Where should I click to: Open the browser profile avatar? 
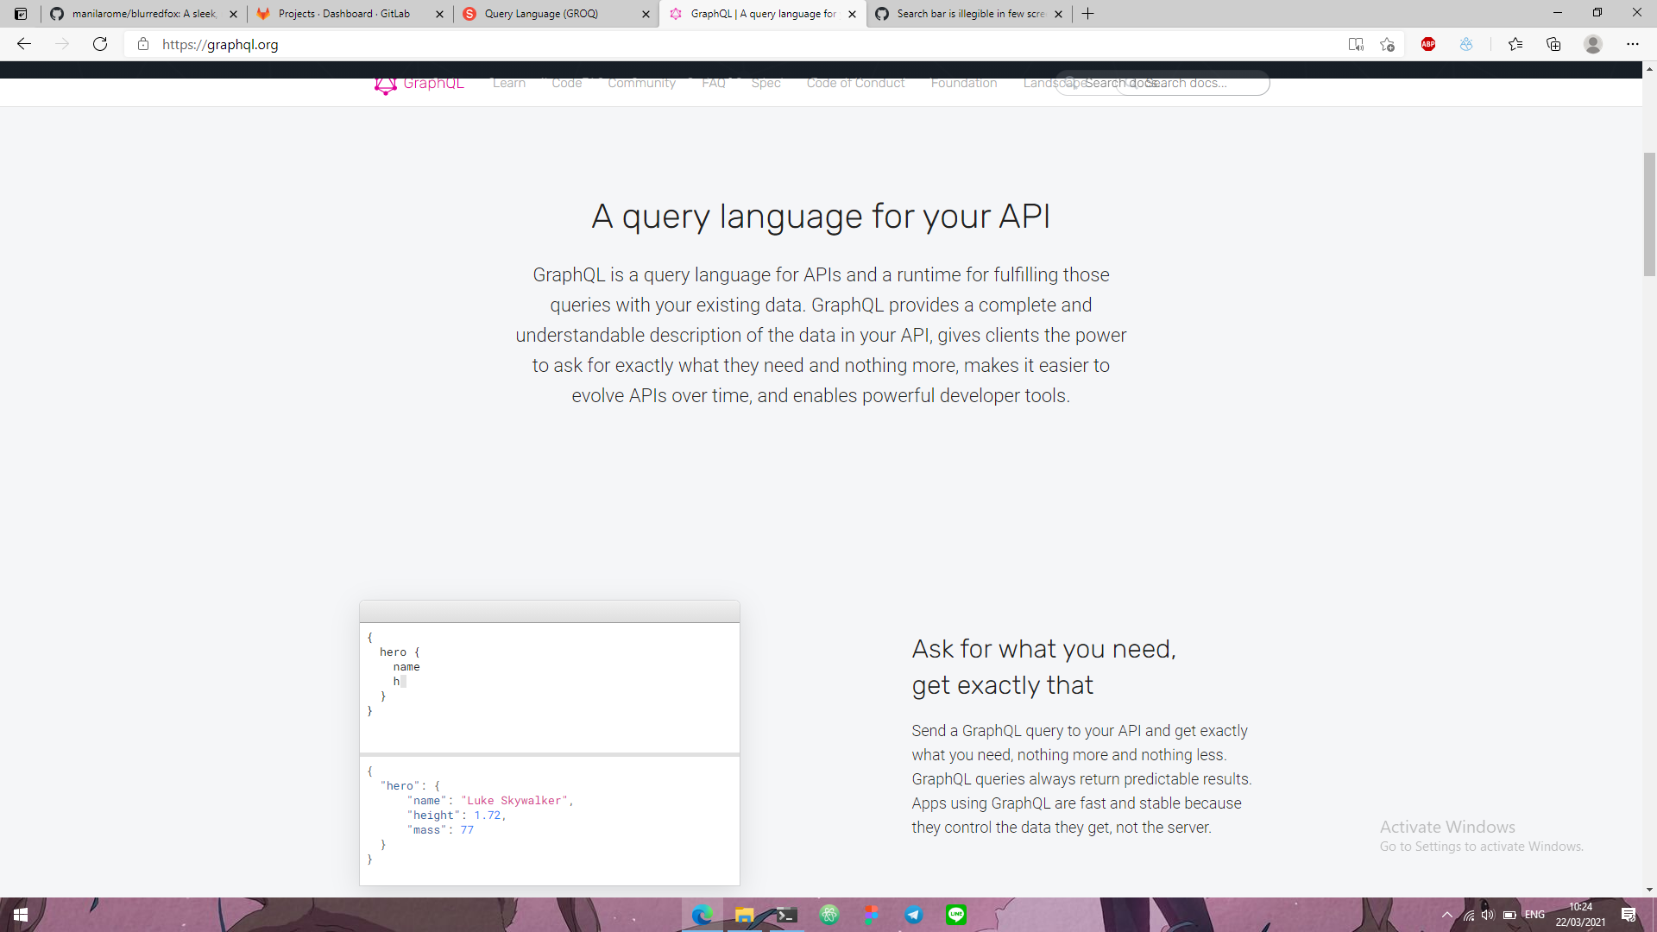click(x=1593, y=44)
